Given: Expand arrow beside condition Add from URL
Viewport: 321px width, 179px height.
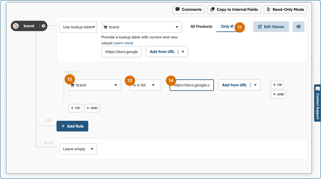Looking at the screenshot, I should click(255, 85).
